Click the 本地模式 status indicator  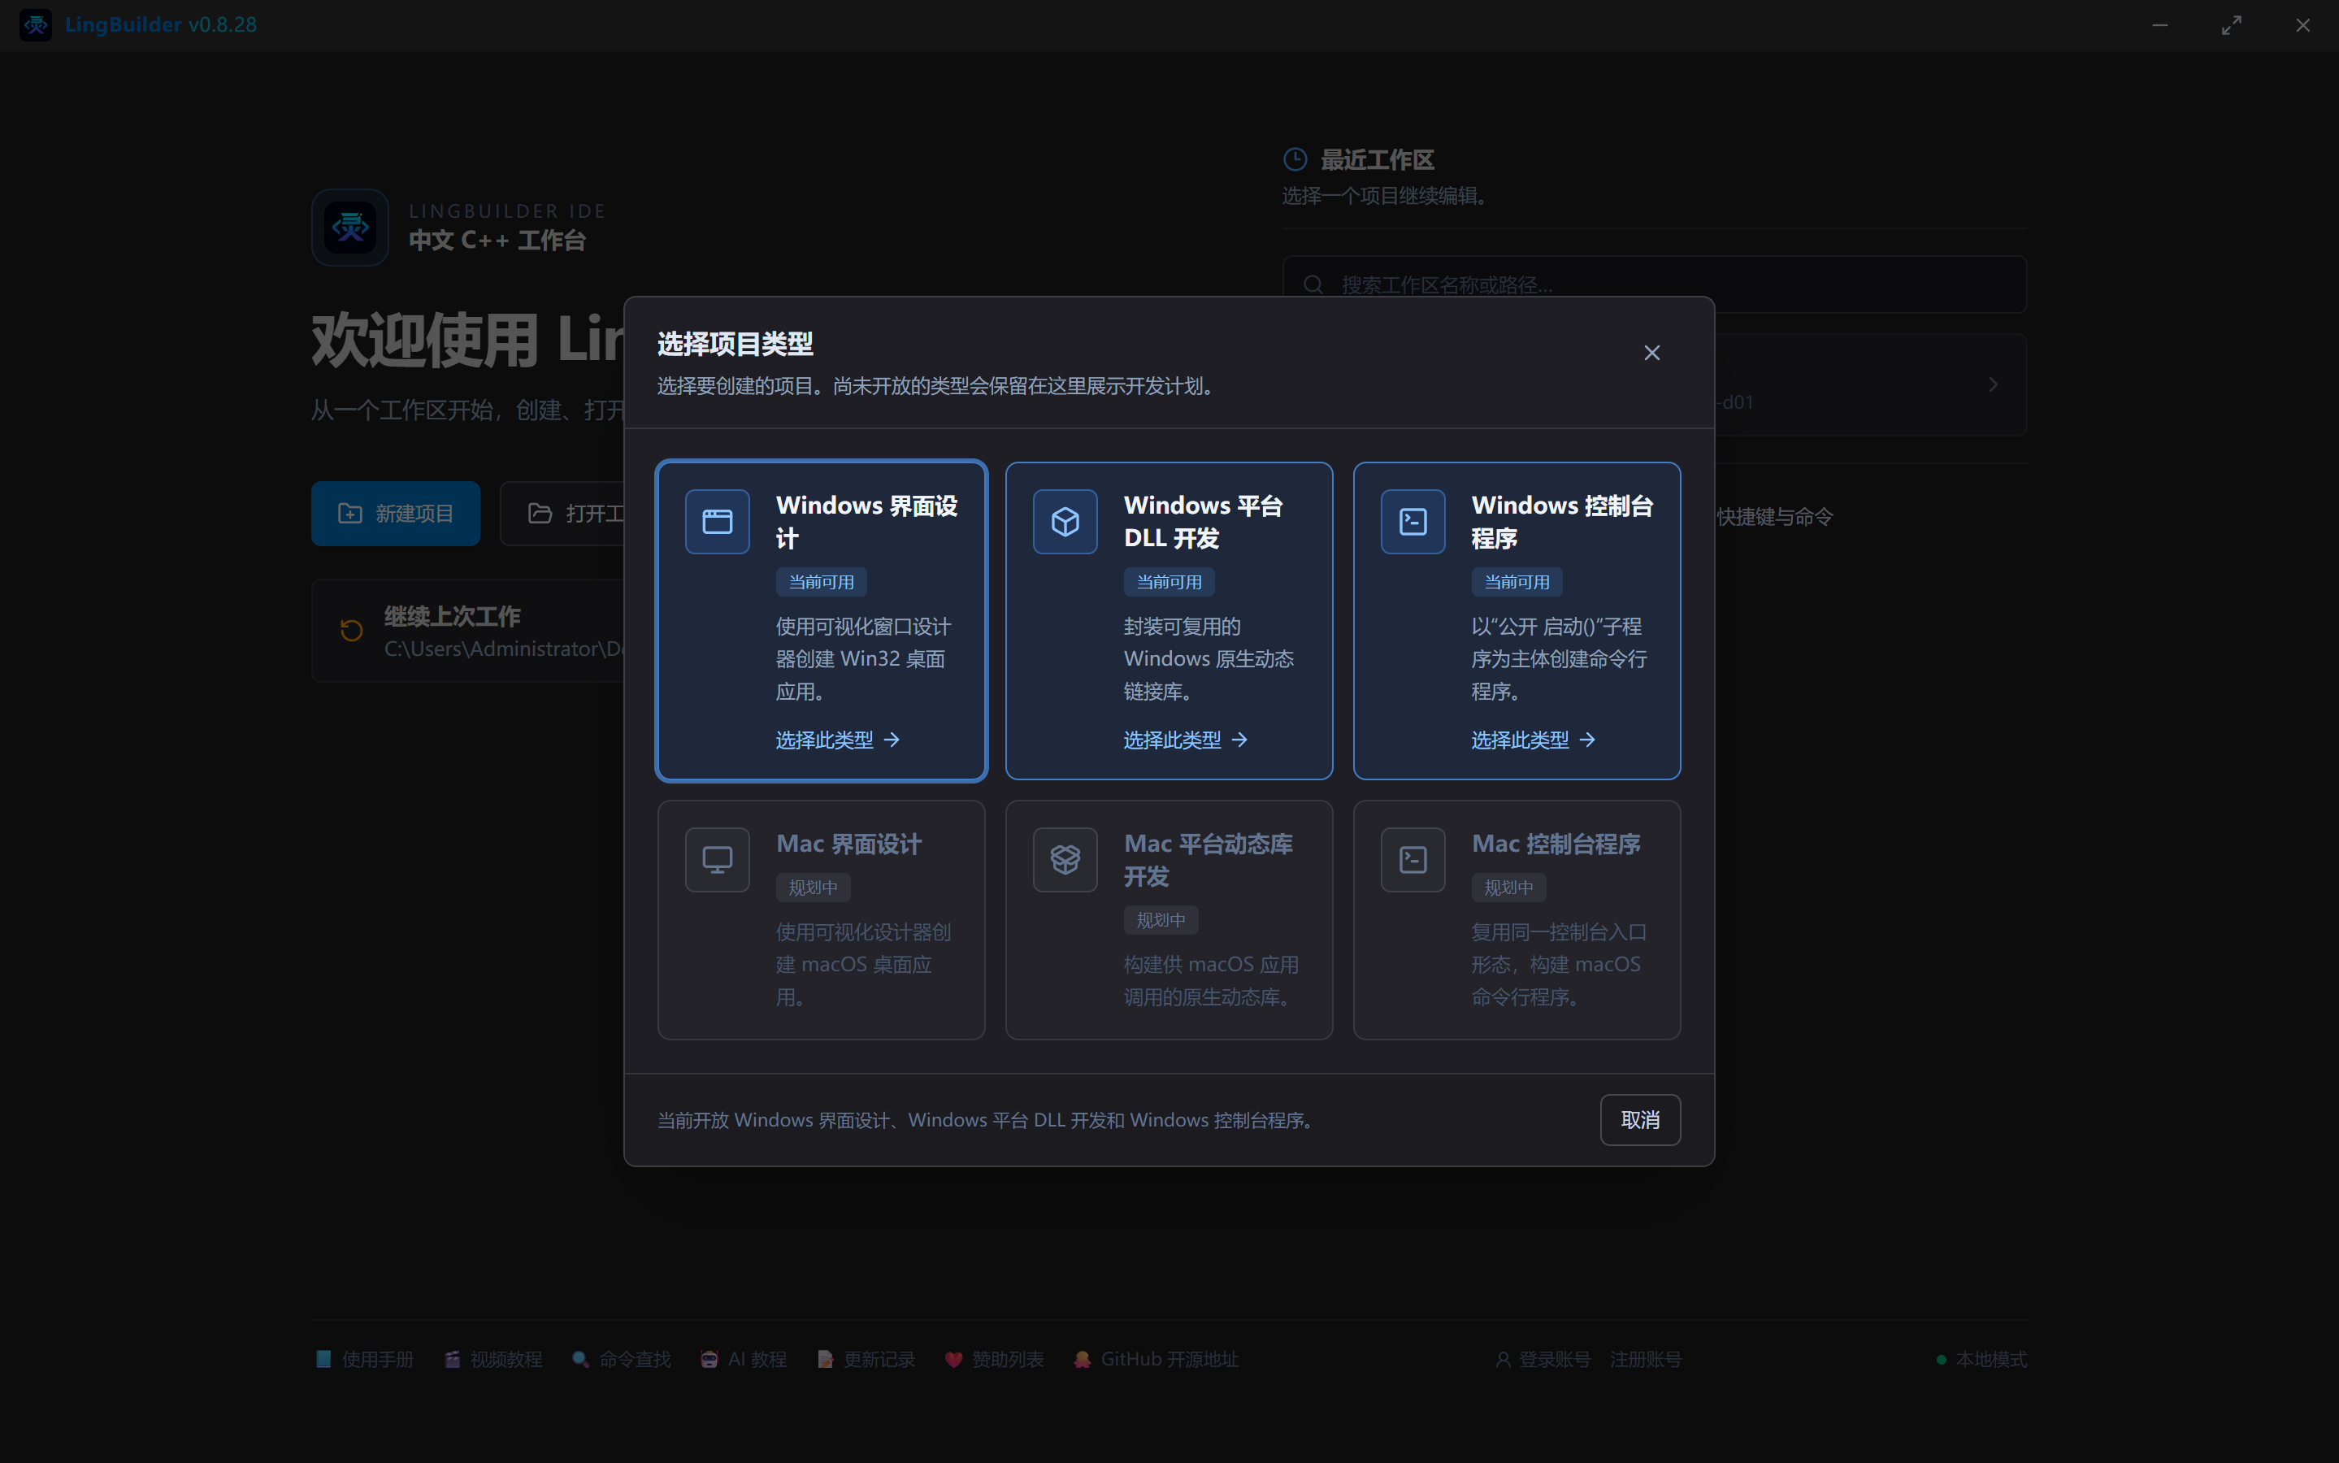pos(1981,1358)
